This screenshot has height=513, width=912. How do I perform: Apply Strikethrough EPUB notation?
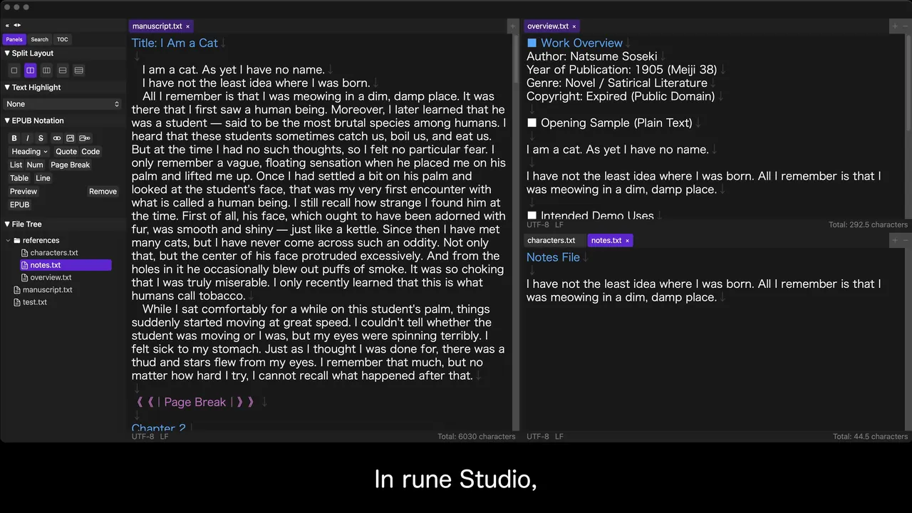pyautogui.click(x=41, y=138)
